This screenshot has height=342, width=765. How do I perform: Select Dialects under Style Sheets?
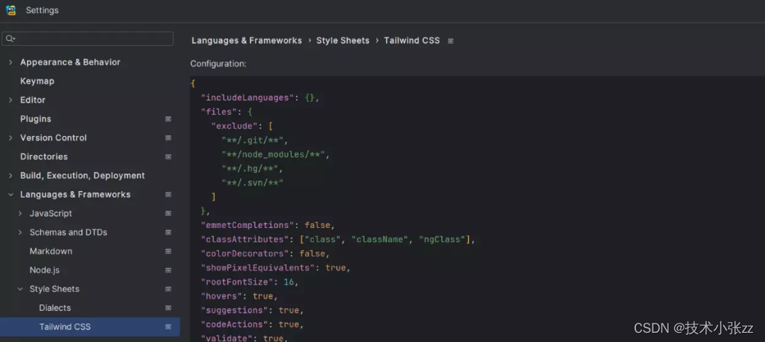coord(55,308)
